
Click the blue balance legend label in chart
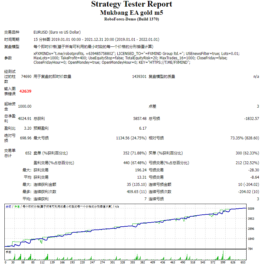[x=8, y=207]
